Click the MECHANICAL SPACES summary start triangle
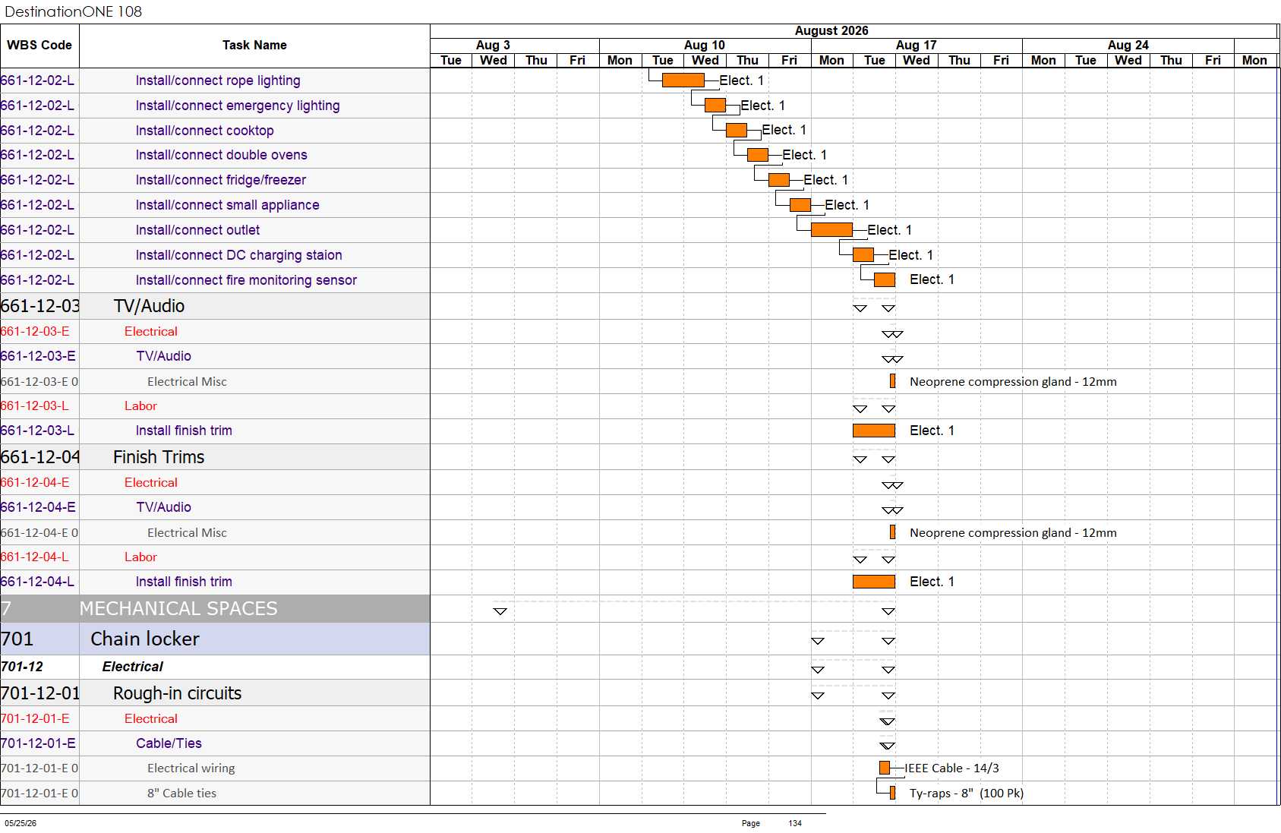The height and width of the screenshot is (833, 1281). (500, 611)
